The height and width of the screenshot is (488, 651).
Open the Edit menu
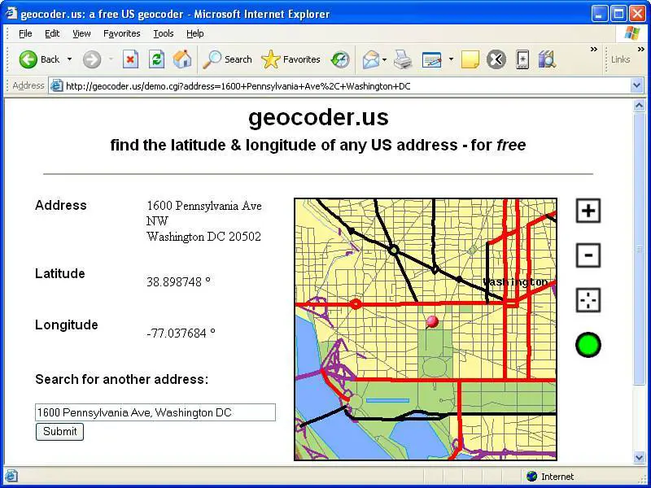(x=52, y=33)
